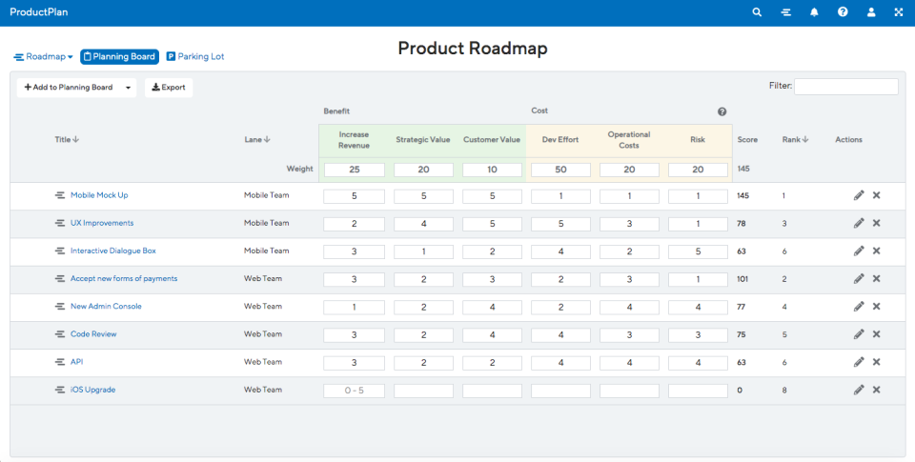Edit the Mobile Mock Up row pencil
This screenshot has width=915, height=462.
(x=859, y=195)
